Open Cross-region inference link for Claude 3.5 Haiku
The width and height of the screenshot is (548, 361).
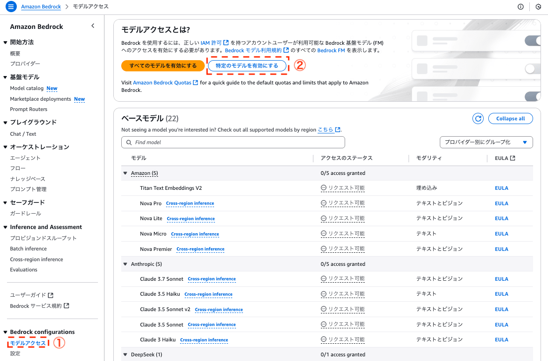[208, 294]
